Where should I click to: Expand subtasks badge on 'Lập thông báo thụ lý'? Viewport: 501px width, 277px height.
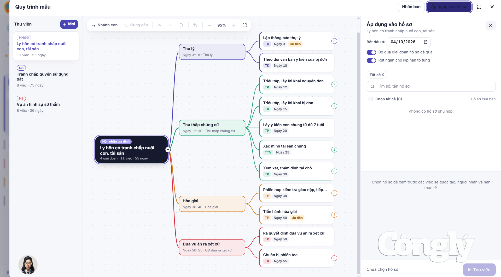(x=334, y=41)
